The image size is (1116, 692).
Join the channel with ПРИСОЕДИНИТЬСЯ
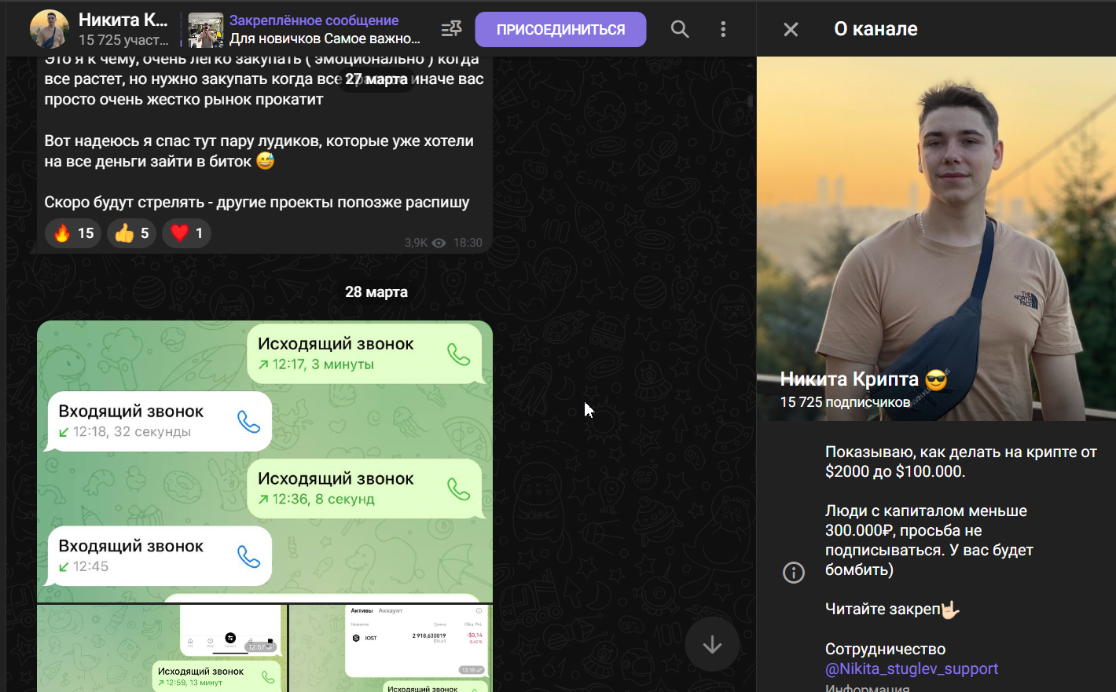tap(560, 30)
